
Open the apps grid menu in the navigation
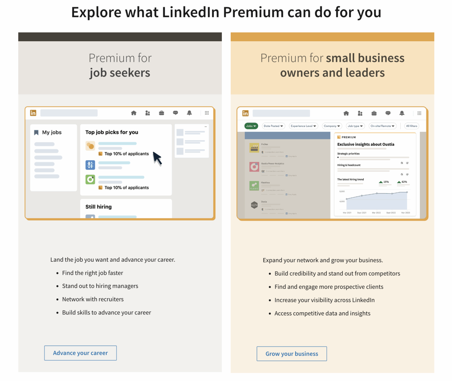tap(207, 113)
